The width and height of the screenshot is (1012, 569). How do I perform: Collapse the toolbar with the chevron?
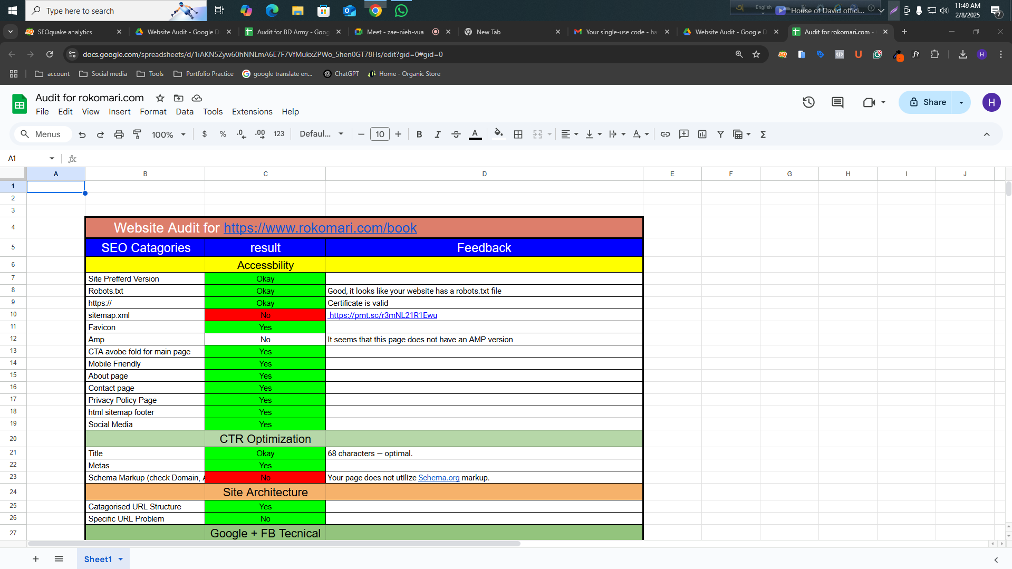987,134
